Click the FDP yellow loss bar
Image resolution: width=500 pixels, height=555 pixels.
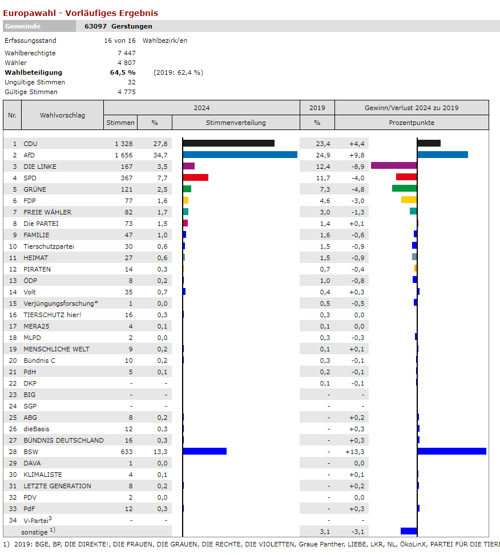pyautogui.click(x=409, y=200)
